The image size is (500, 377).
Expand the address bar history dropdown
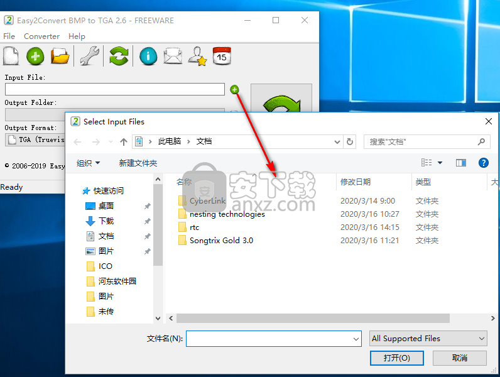[337, 142]
